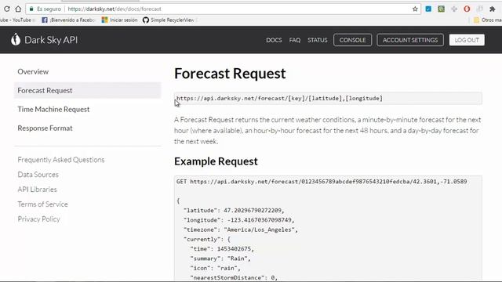Select Time Machine Request in the sidebar
This screenshot has height=282, width=502.
(x=53, y=110)
